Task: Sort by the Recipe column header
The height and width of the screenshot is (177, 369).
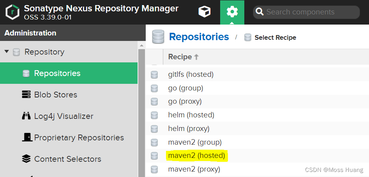Action: (184, 57)
